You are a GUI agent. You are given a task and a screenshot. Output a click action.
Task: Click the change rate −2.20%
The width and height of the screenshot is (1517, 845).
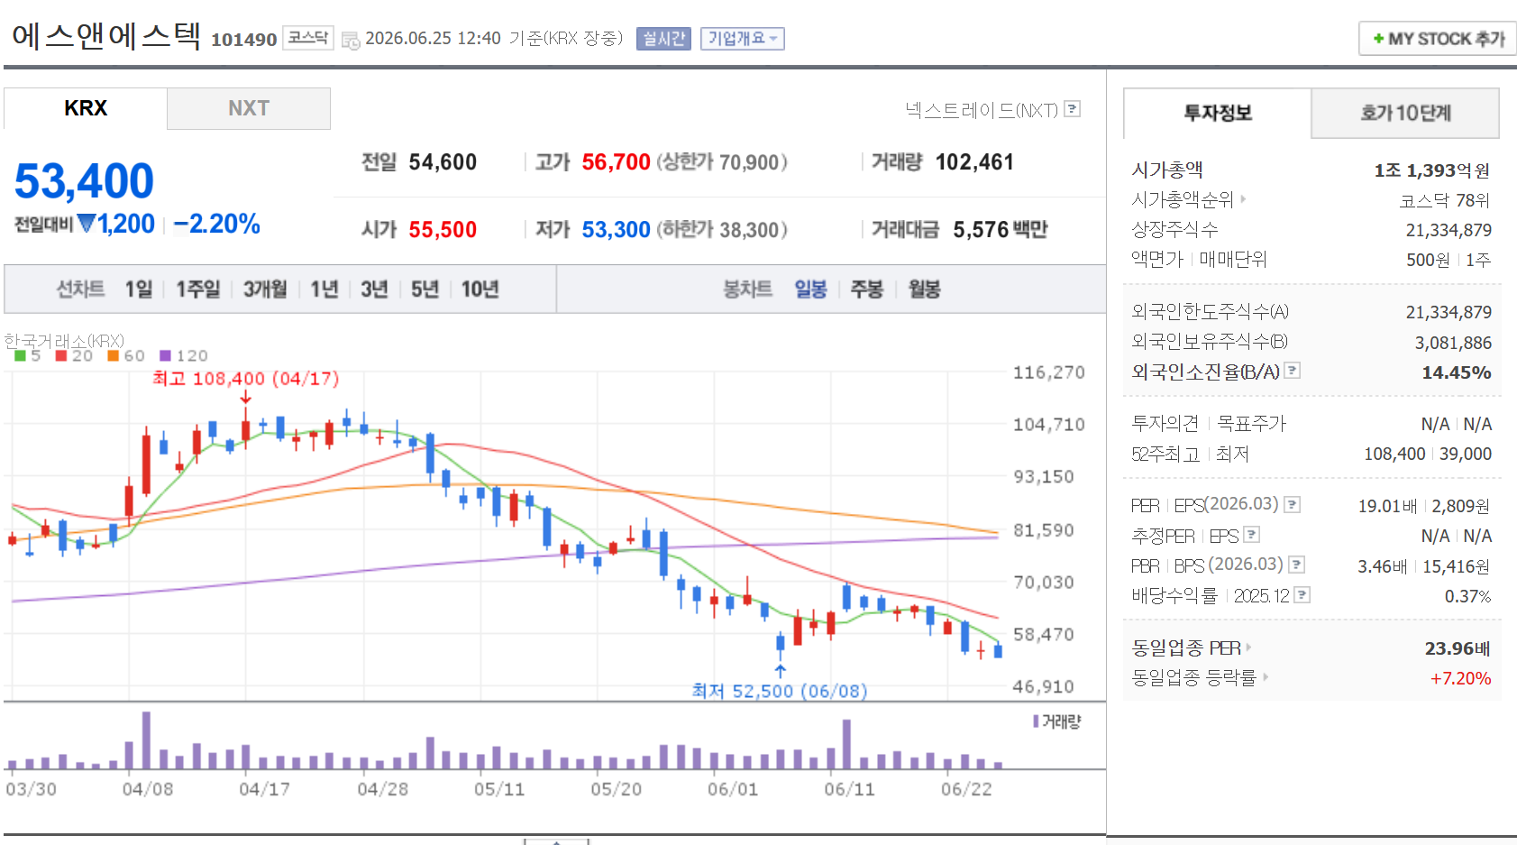tap(216, 224)
